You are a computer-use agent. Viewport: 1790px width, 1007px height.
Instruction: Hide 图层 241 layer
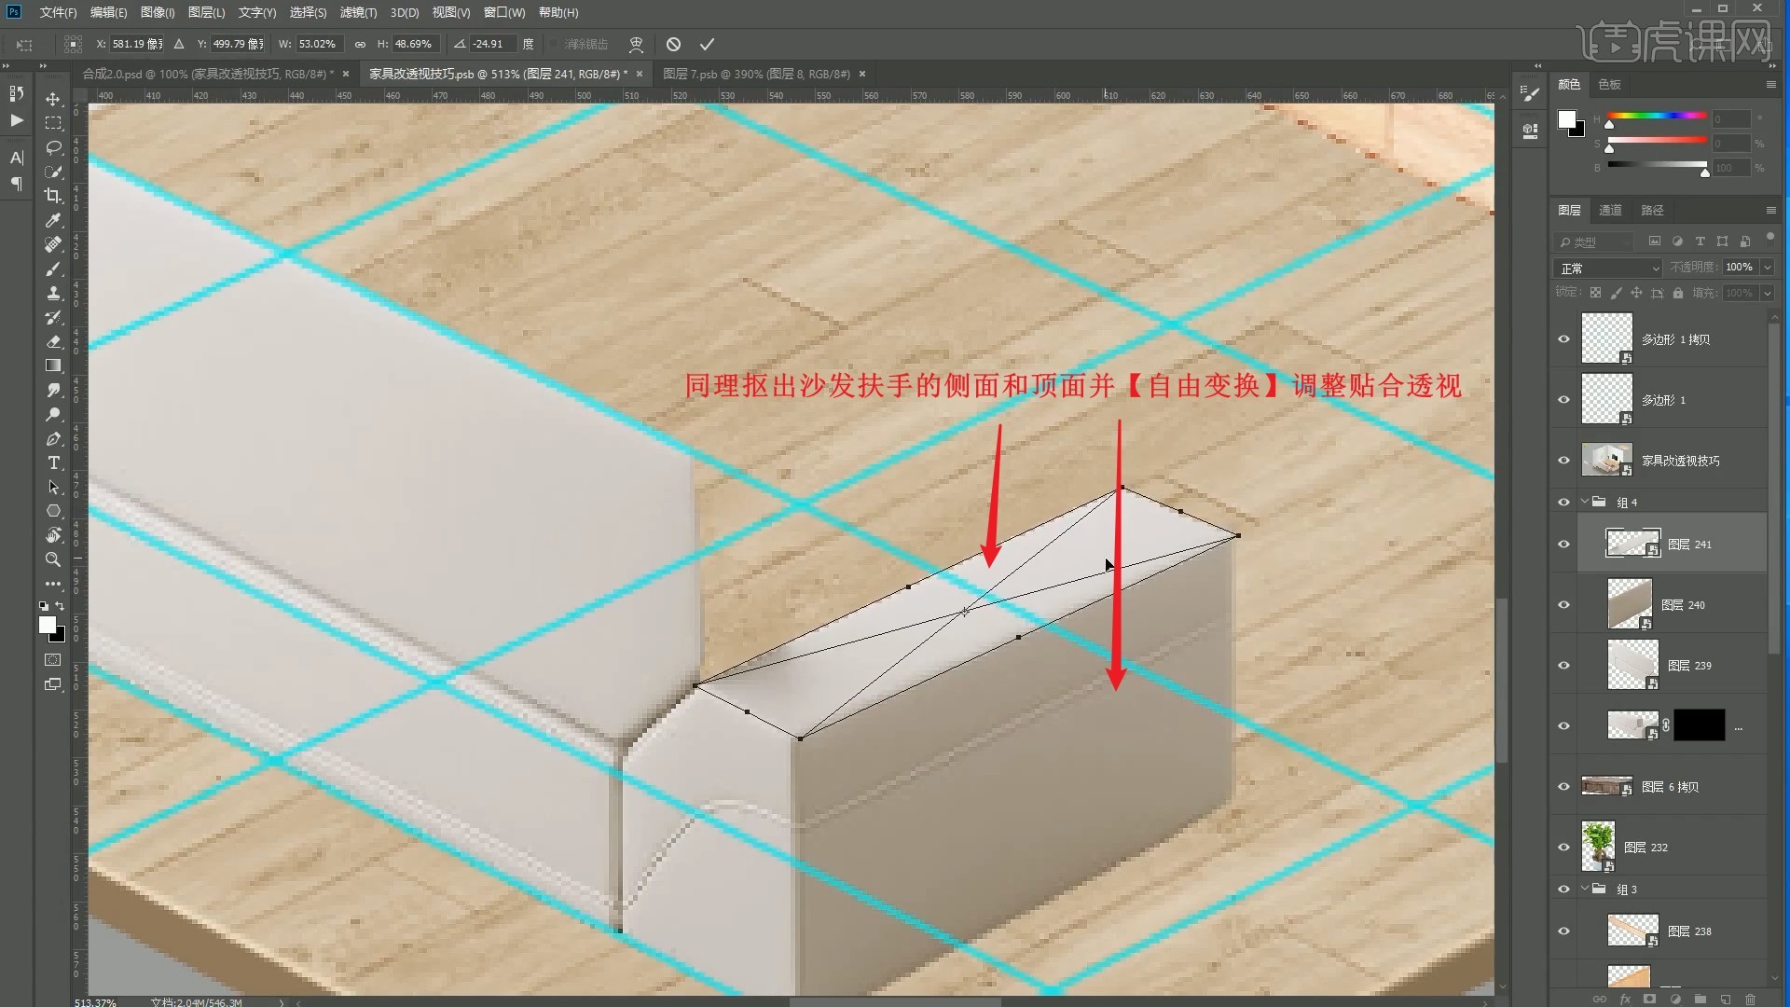click(x=1563, y=545)
